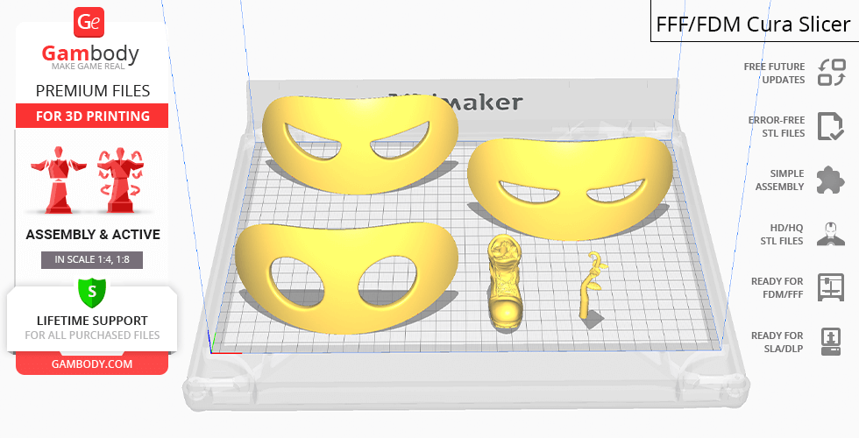Click the free future updates arrows icon
This screenshot has height=438, width=859.
tap(831, 73)
